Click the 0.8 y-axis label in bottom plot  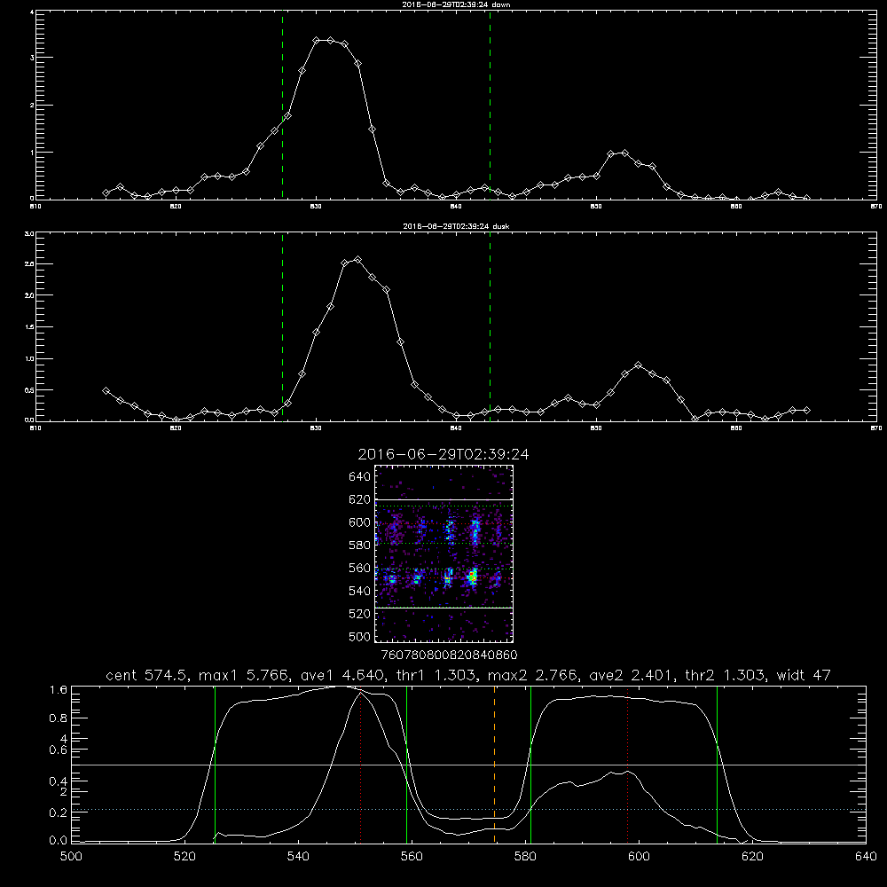click(59, 718)
